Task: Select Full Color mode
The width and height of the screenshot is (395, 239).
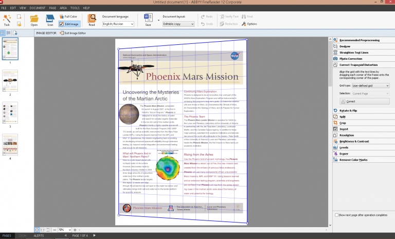Action: [68, 16]
